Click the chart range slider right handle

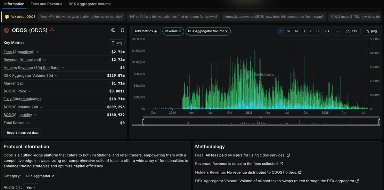coord(379,122)
